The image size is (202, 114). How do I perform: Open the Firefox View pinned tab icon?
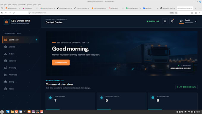2,8
